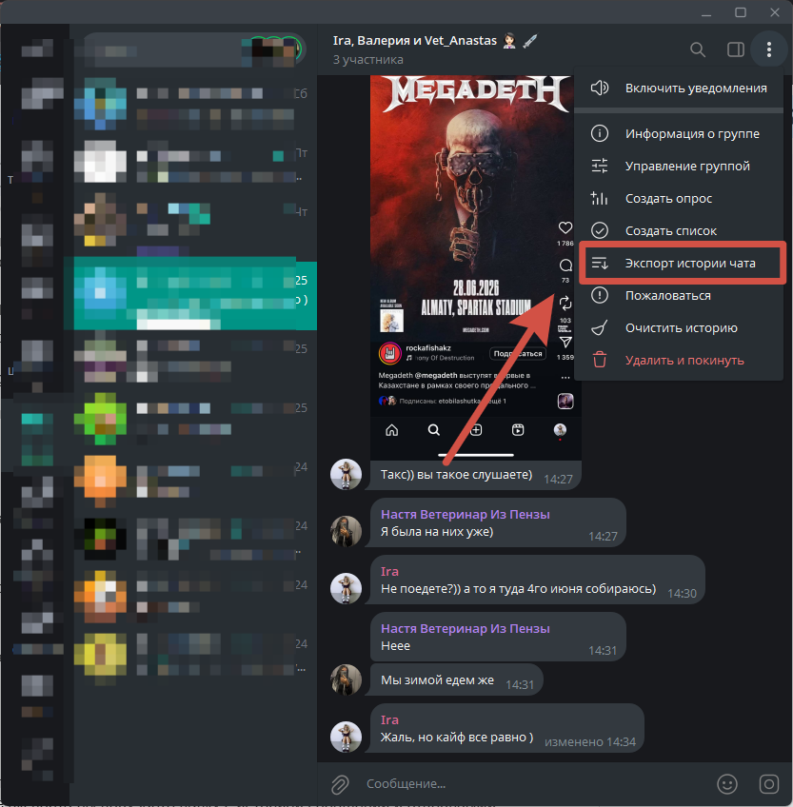Open Ira's avatar next to 'Такс))' message
This screenshot has width=793, height=807.
(x=346, y=474)
